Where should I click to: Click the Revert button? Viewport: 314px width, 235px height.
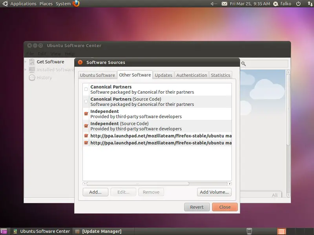tap(197, 207)
